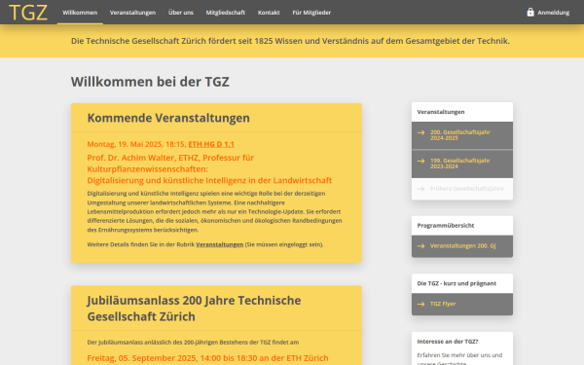584x365 pixels.
Task: Open Für Mitglieder in the navbar
Action: point(311,13)
